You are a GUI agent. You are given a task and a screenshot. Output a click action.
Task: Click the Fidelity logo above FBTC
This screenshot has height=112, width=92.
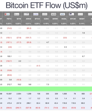(x=7, y=14)
